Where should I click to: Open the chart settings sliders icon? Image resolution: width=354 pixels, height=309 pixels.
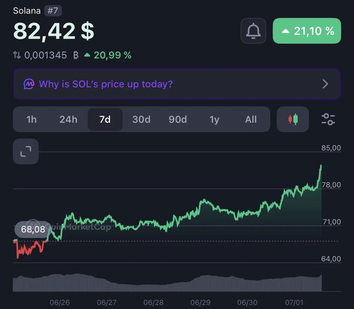pos(328,119)
